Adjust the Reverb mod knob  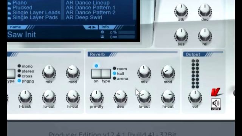(168, 72)
